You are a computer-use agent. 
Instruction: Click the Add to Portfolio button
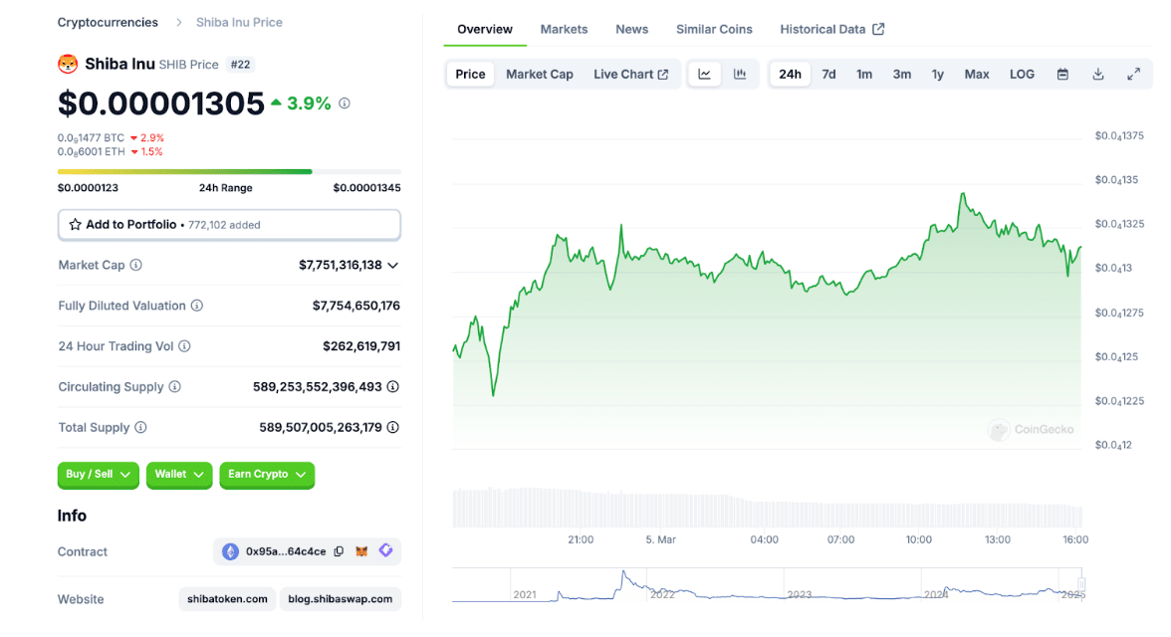pos(229,225)
